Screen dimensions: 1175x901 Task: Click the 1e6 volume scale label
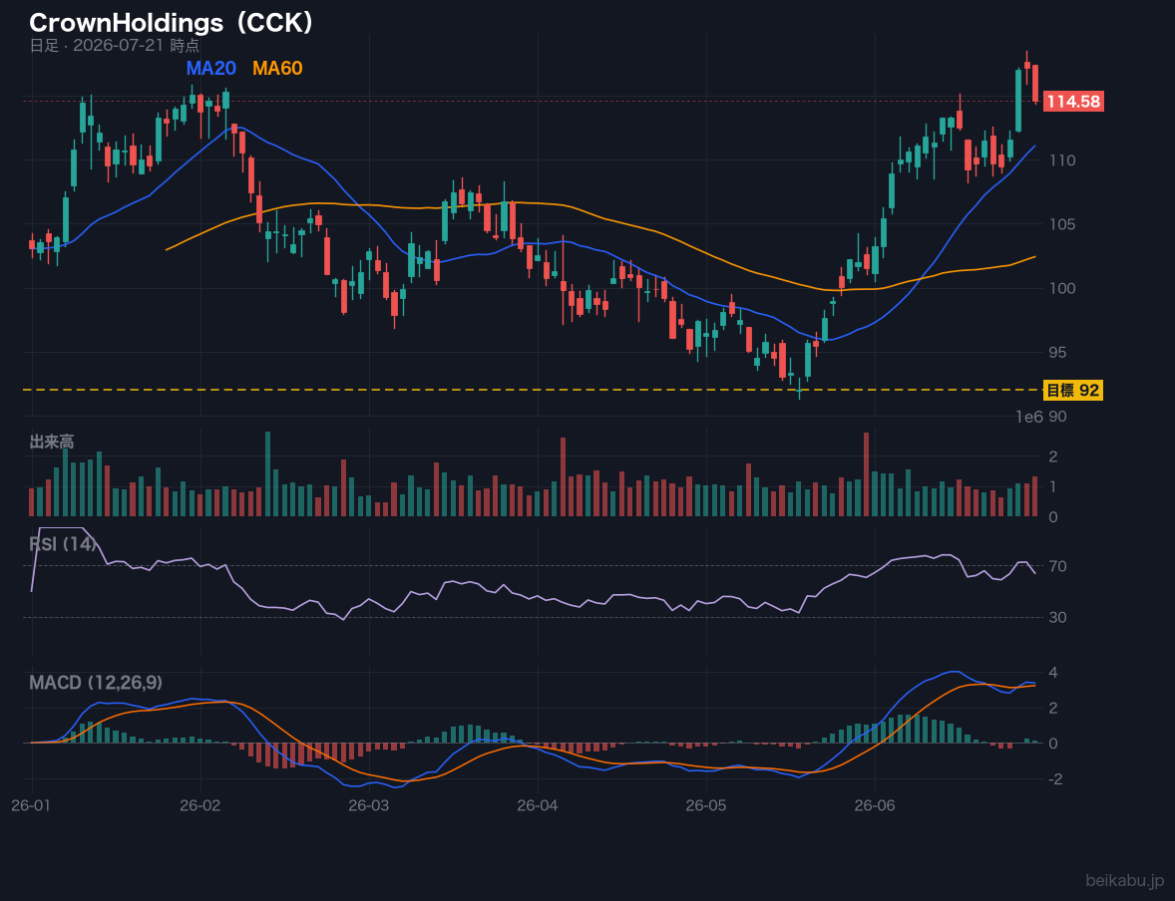[x=1029, y=417]
